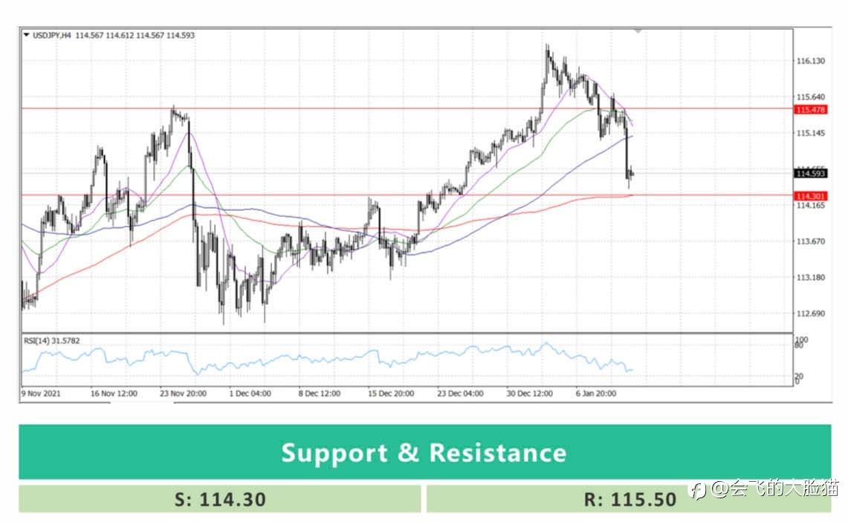848x522 pixels.
Task: Click the 9 Nov 2021 time axis label
Action: [x=42, y=394]
